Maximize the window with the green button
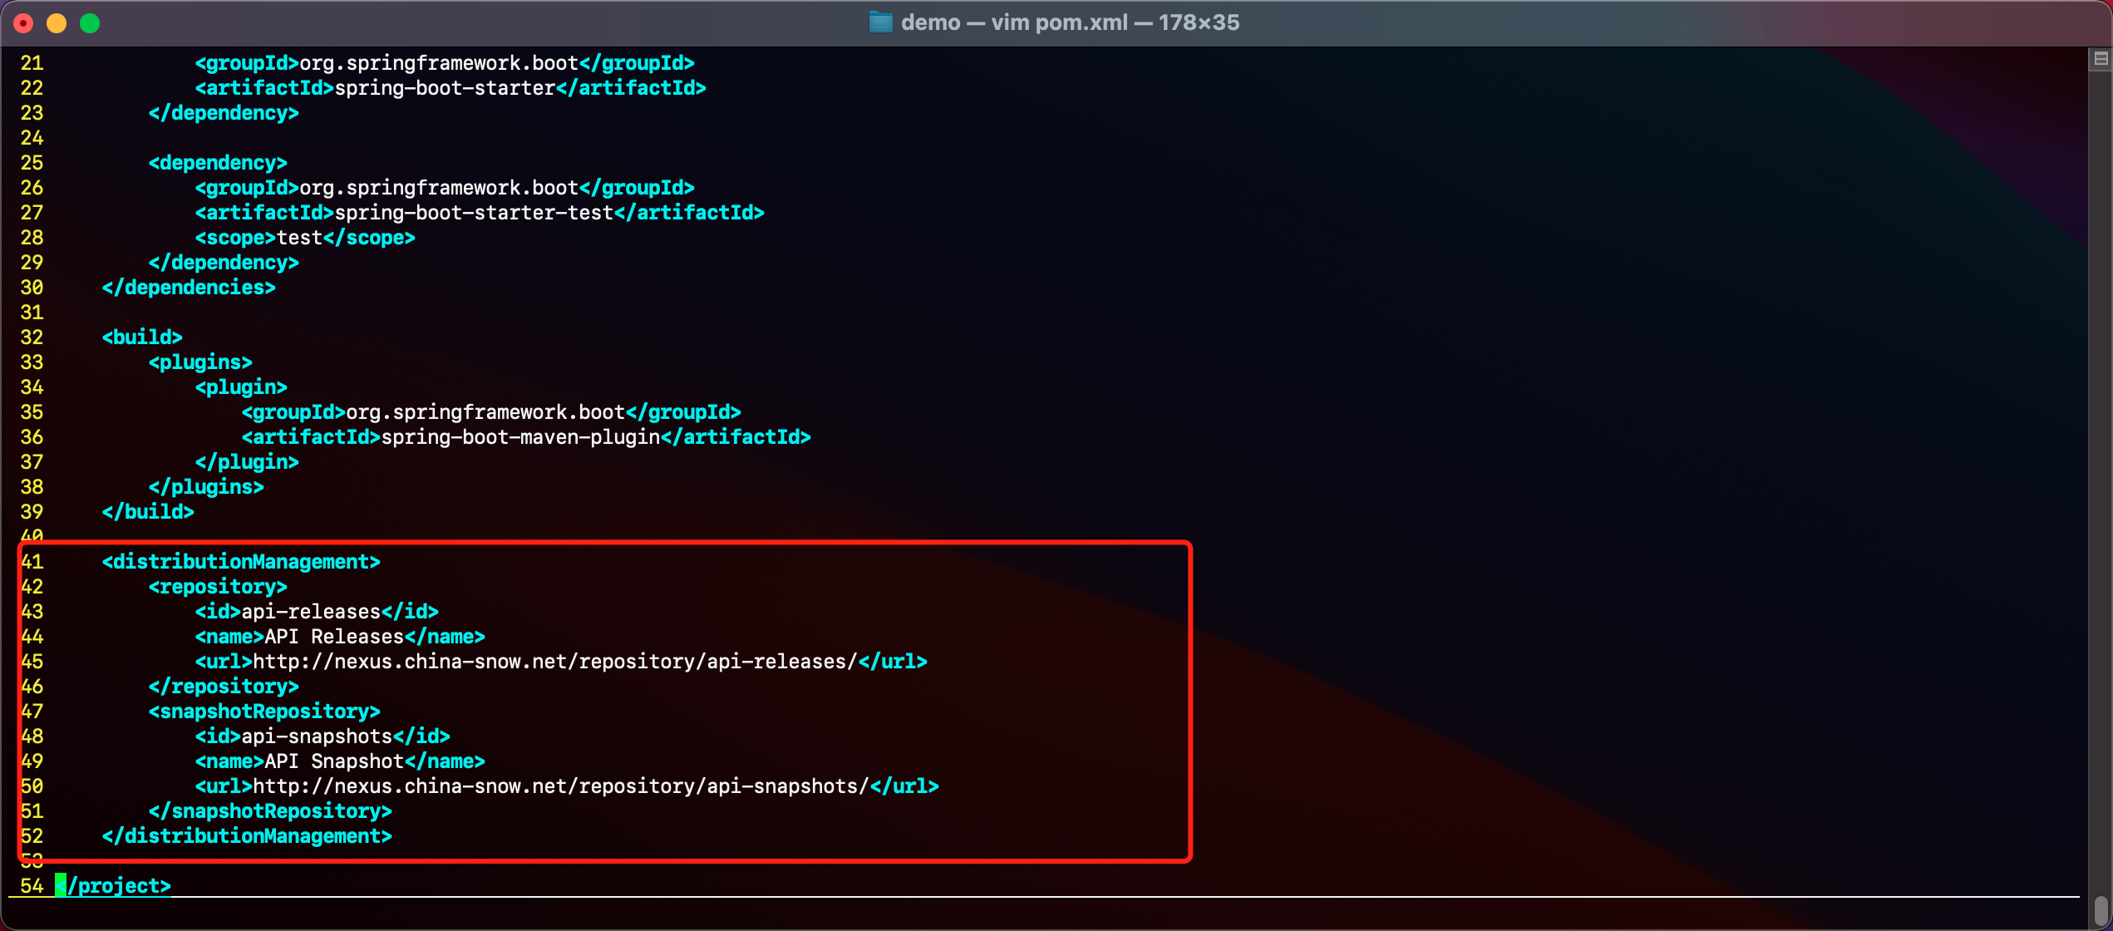The height and width of the screenshot is (931, 2113). [x=90, y=23]
